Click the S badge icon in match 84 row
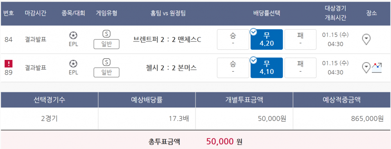The height and width of the screenshot is (149, 391). pos(106,34)
